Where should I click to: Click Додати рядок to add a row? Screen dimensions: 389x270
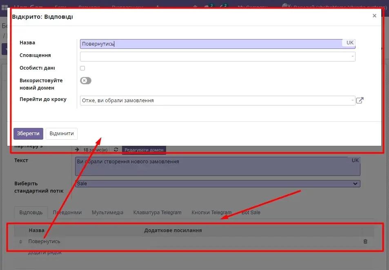[45, 252]
